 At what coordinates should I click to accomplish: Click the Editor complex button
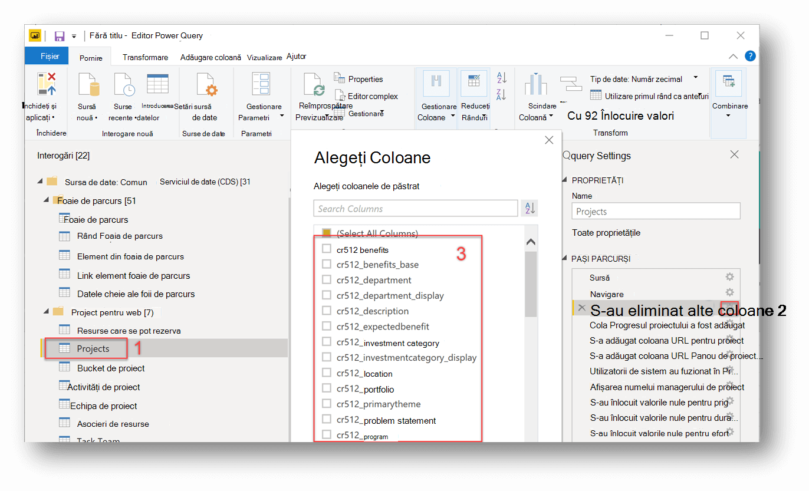click(x=366, y=95)
